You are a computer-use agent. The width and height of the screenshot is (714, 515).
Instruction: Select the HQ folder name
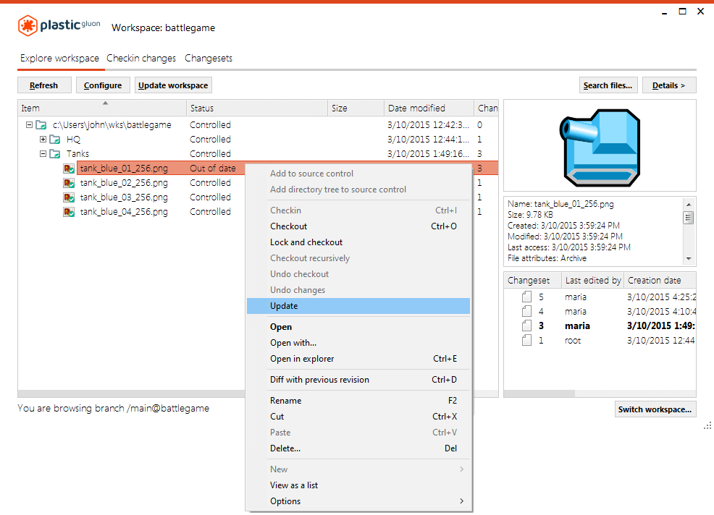[x=73, y=139]
